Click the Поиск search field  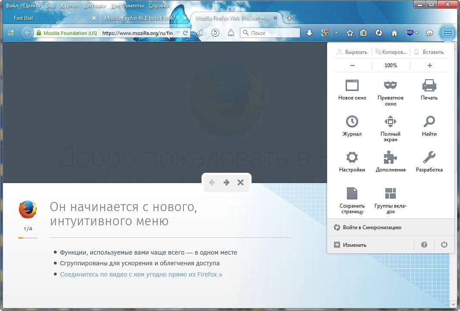(x=270, y=33)
